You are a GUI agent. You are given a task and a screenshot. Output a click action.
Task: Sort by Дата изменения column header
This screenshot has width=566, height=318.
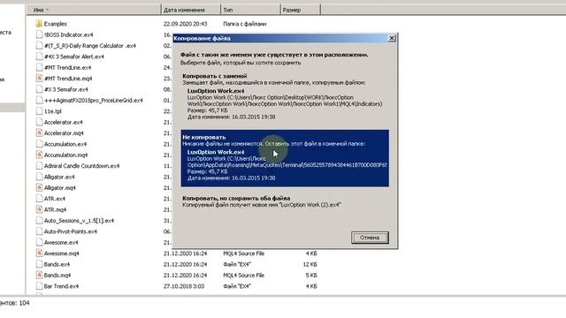191,10
